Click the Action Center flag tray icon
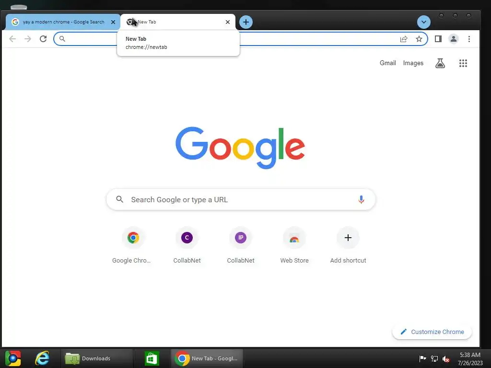The width and height of the screenshot is (491, 368). click(x=422, y=358)
